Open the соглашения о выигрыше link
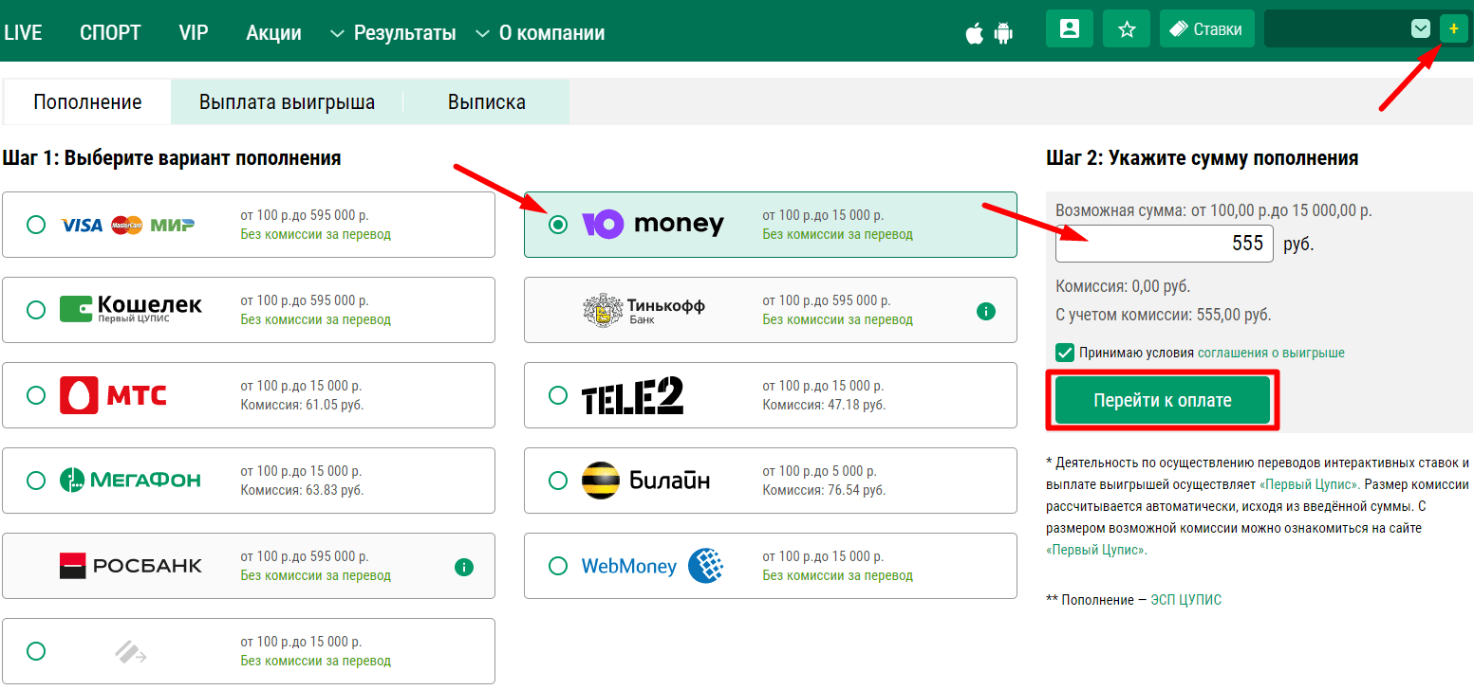This screenshot has height=690, width=1474. point(1271,353)
